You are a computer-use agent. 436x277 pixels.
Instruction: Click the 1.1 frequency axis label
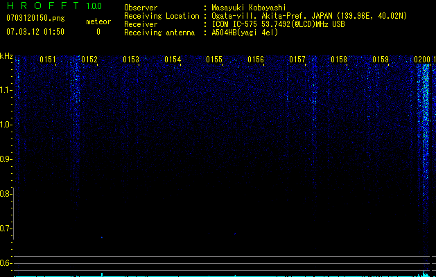(6, 90)
